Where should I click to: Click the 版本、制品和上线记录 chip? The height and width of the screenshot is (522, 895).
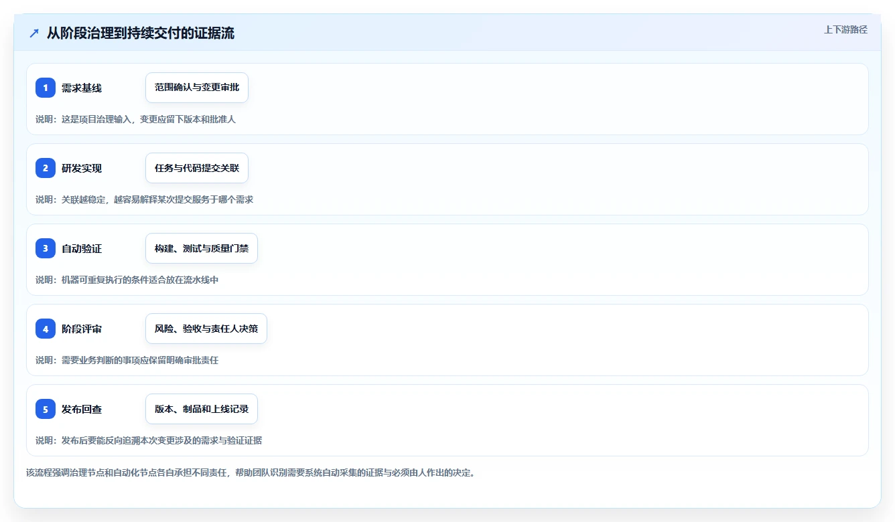pyautogui.click(x=202, y=409)
